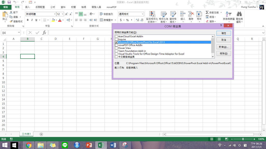
Task: Check the 中文轉換增益集 box
Action: click(x=116, y=57)
